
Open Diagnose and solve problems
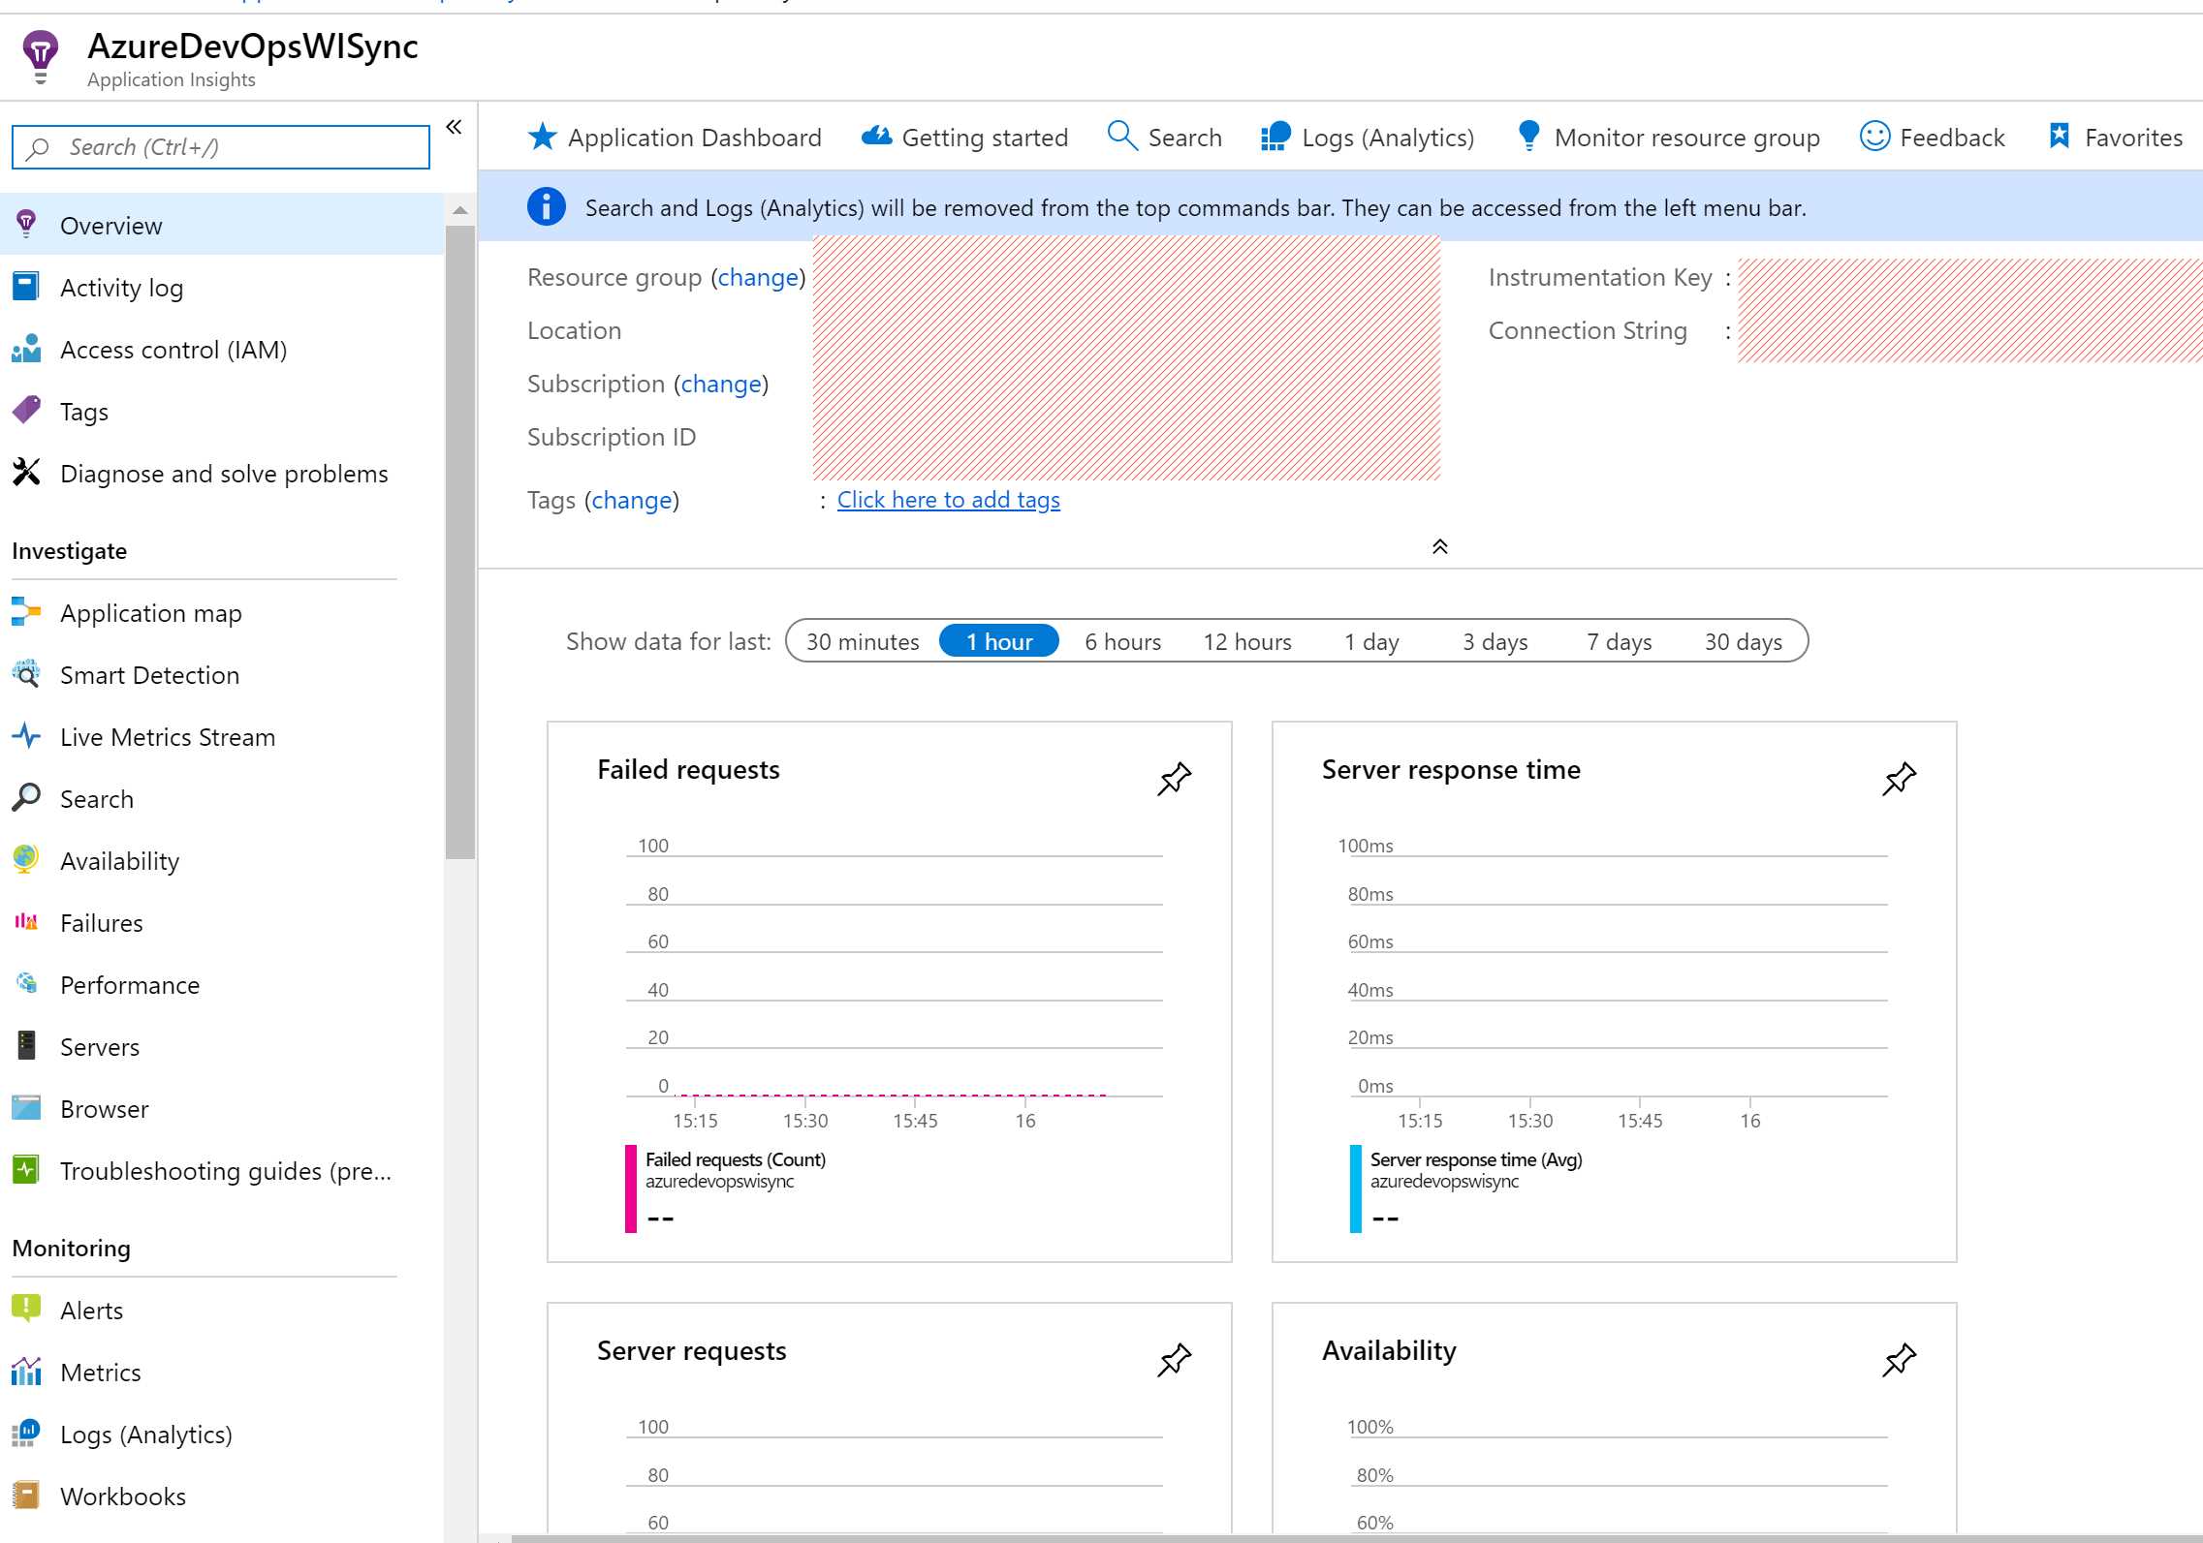tap(224, 473)
